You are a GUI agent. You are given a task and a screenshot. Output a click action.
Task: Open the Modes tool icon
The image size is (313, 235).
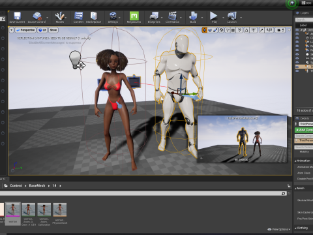click(x=59, y=18)
